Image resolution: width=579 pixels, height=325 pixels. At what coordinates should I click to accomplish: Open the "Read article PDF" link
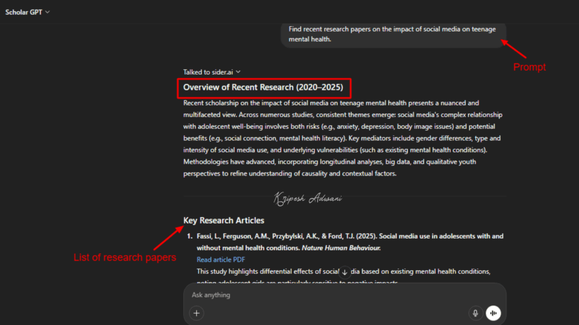[x=221, y=260]
